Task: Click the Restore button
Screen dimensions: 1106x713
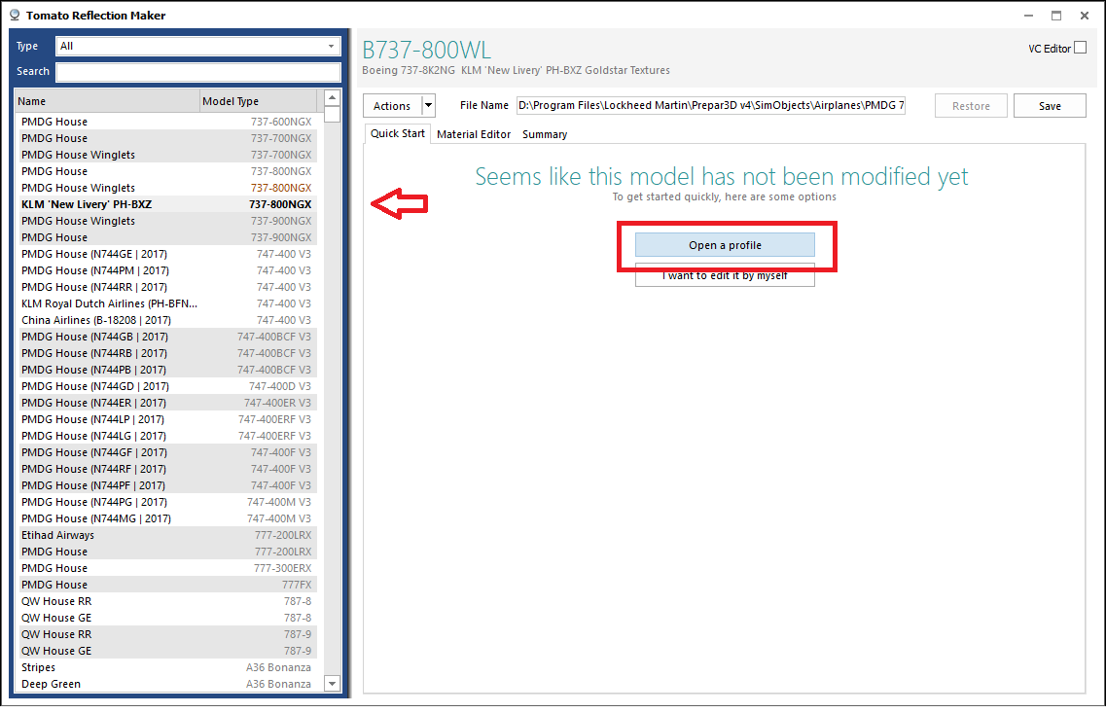Action: pyautogui.click(x=971, y=106)
